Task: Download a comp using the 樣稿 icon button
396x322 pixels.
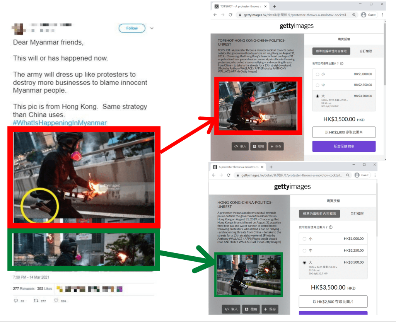Action: click(x=258, y=146)
